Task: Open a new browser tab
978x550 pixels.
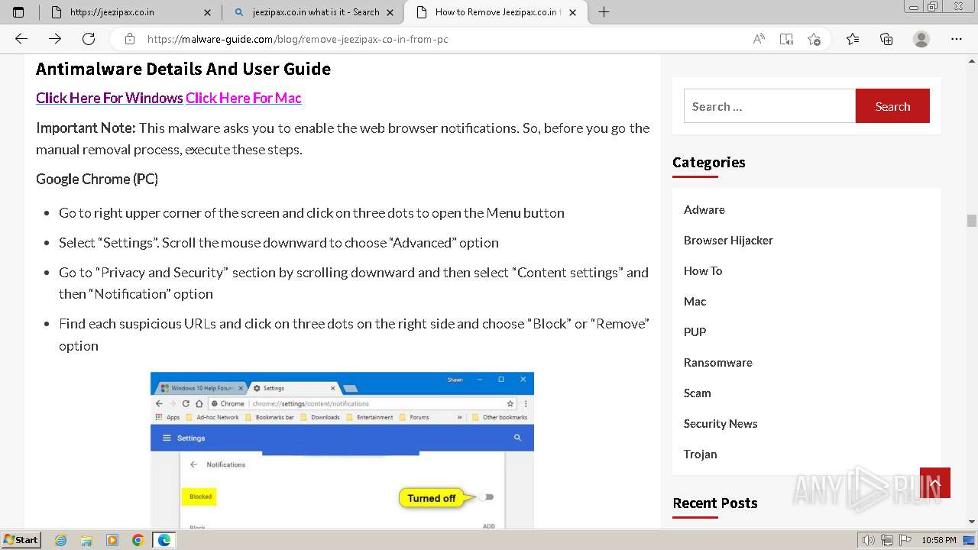Action: coord(604,12)
